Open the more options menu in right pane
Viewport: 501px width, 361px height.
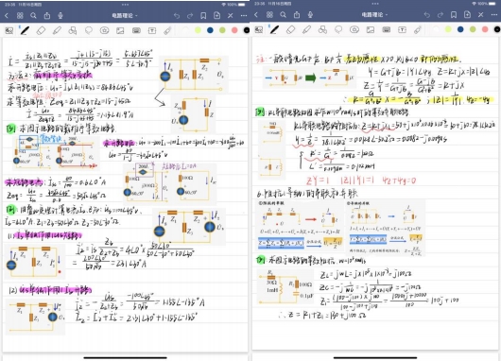click(x=494, y=15)
